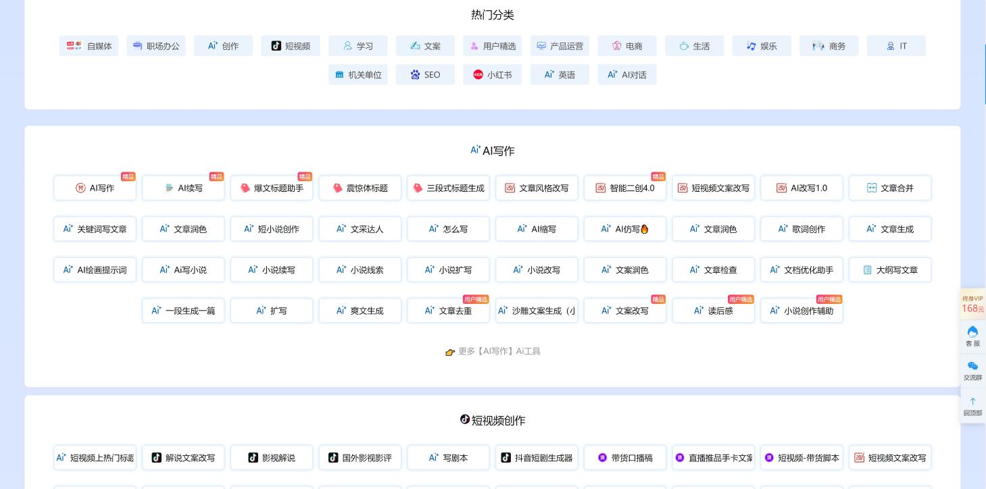
Task: Open the 产品运营 category
Action: point(560,46)
